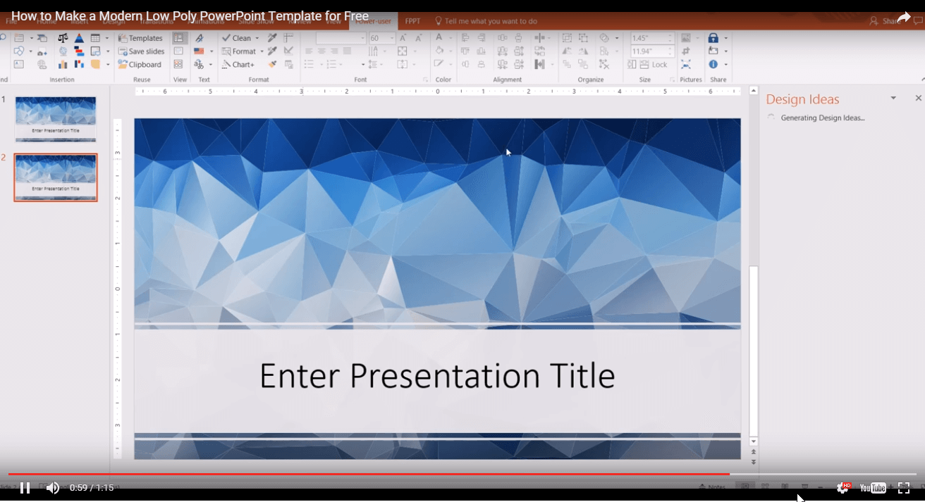Close the Design Ideas pane
Image resolution: width=925 pixels, height=502 pixels.
pos(918,99)
